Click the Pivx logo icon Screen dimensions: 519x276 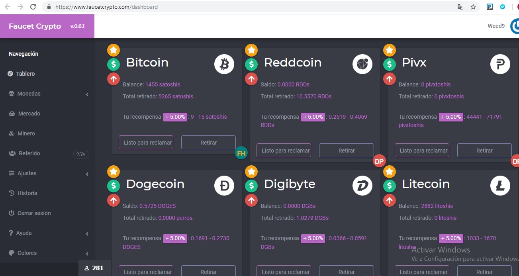click(x=500, y=64)
